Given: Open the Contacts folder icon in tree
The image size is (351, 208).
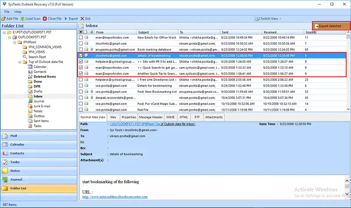Looking at the screenshot, I should tap(30, 71).
